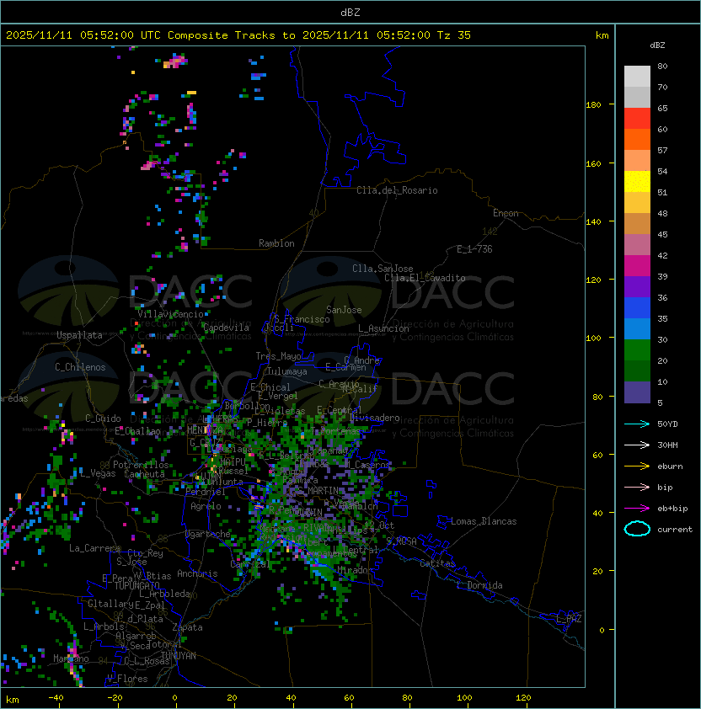701x709 pixels.
Task: Pick the red 60 dBZ swatch
Action: (x=637, y=119)
